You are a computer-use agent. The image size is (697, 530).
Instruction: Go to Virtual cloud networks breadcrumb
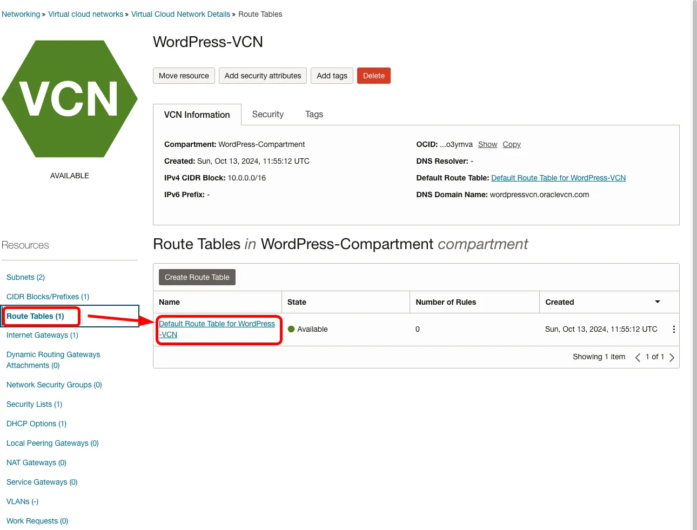click(86, 14)
